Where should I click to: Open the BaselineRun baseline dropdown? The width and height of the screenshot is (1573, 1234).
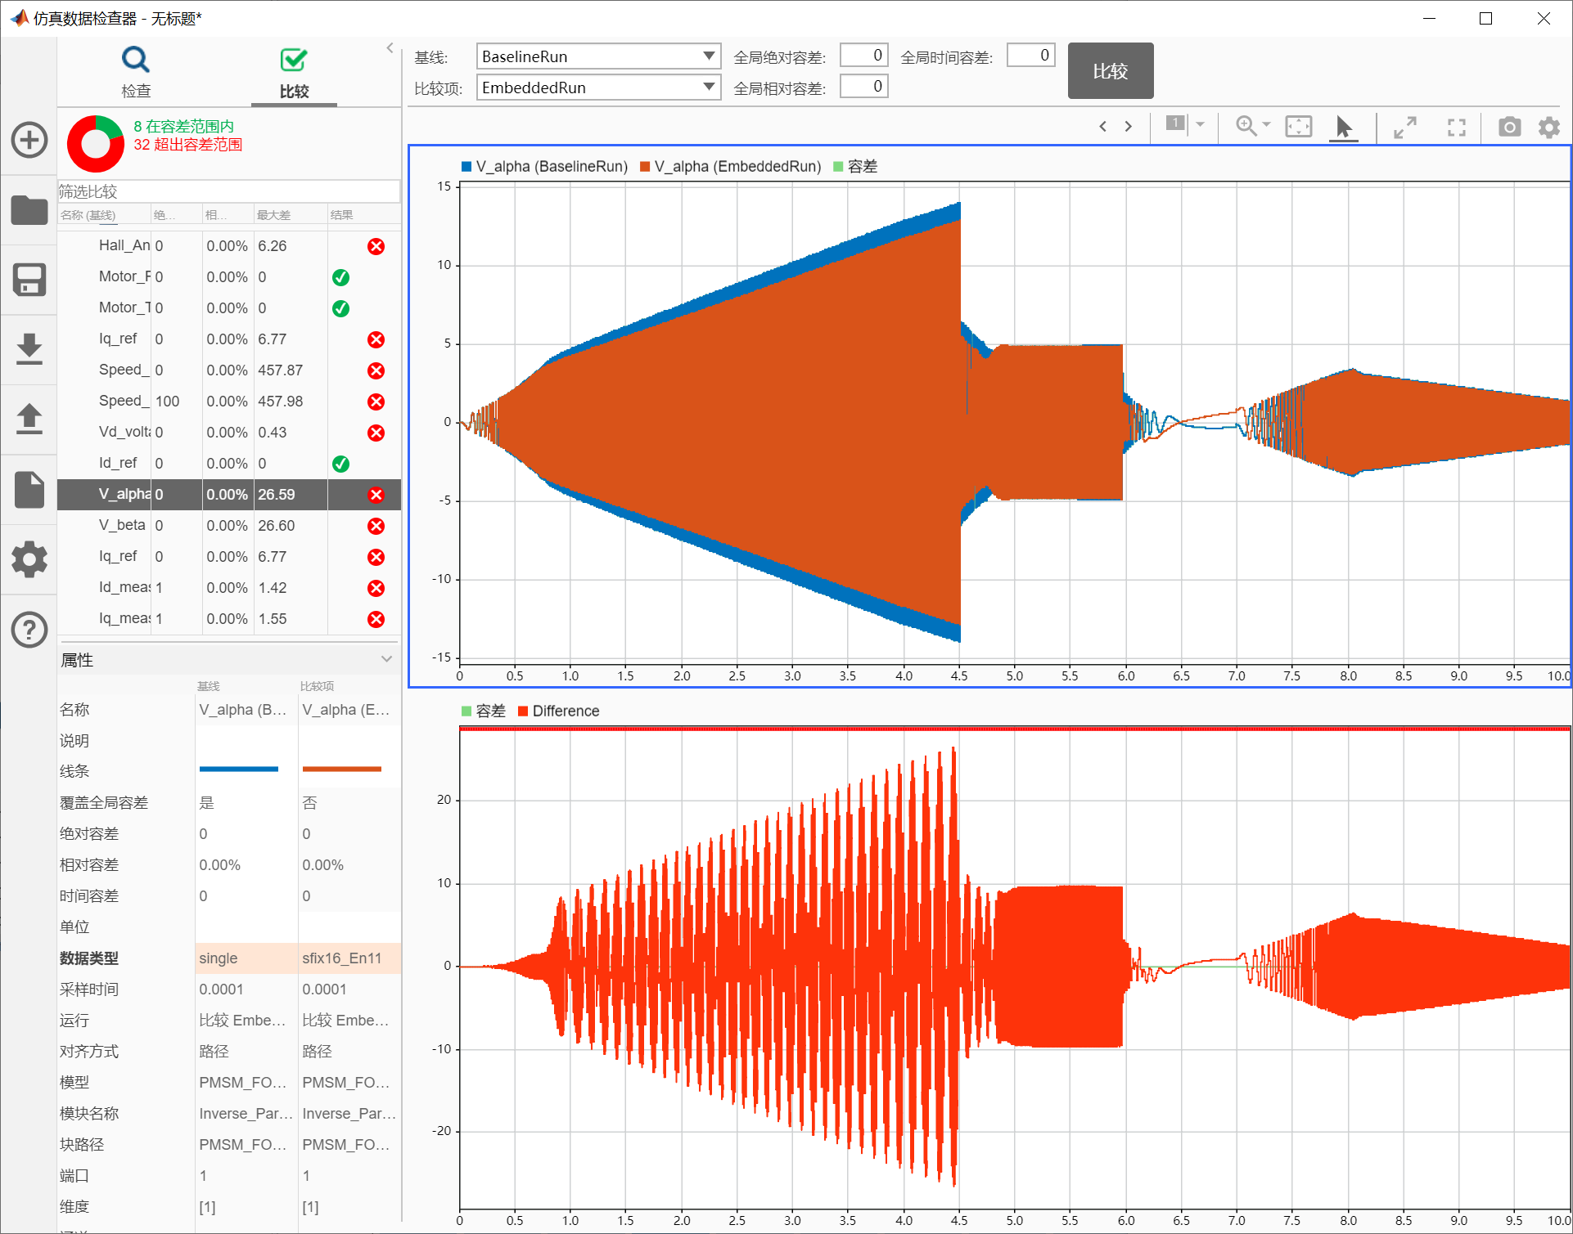(x=709, y=56)
